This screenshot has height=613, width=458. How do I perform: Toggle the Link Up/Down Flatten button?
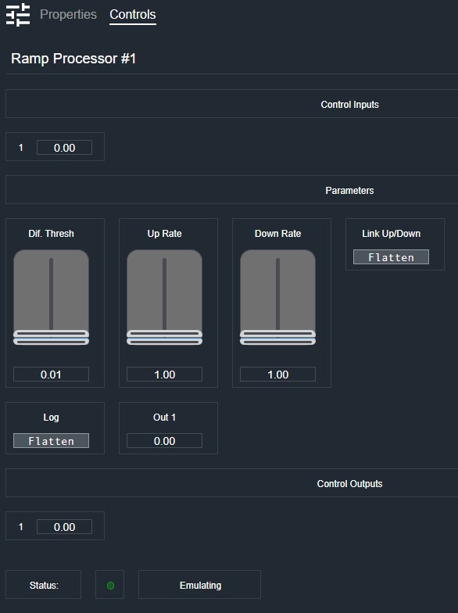pos(391,257)
